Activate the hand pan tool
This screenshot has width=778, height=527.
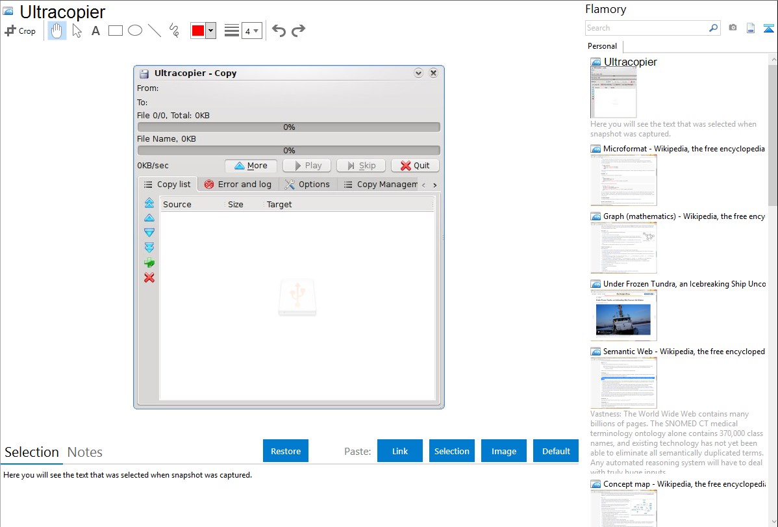click(x=57, y=31)
